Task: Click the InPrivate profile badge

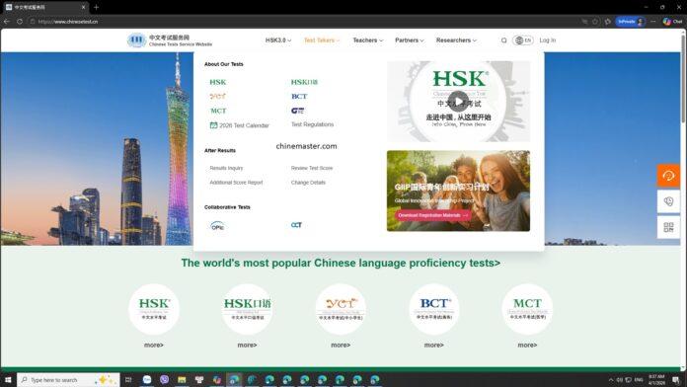Action: [x=631, y=21]
